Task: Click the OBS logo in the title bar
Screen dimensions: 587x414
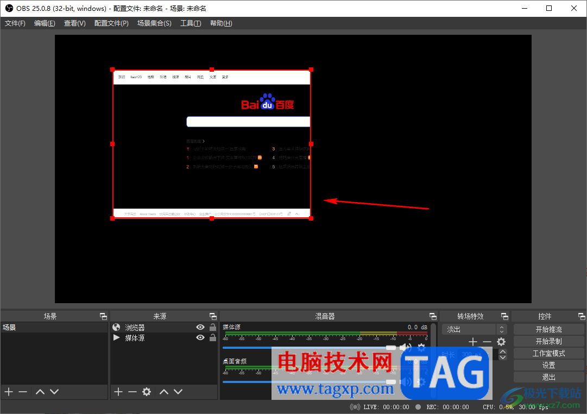Action: coord(9,8)
